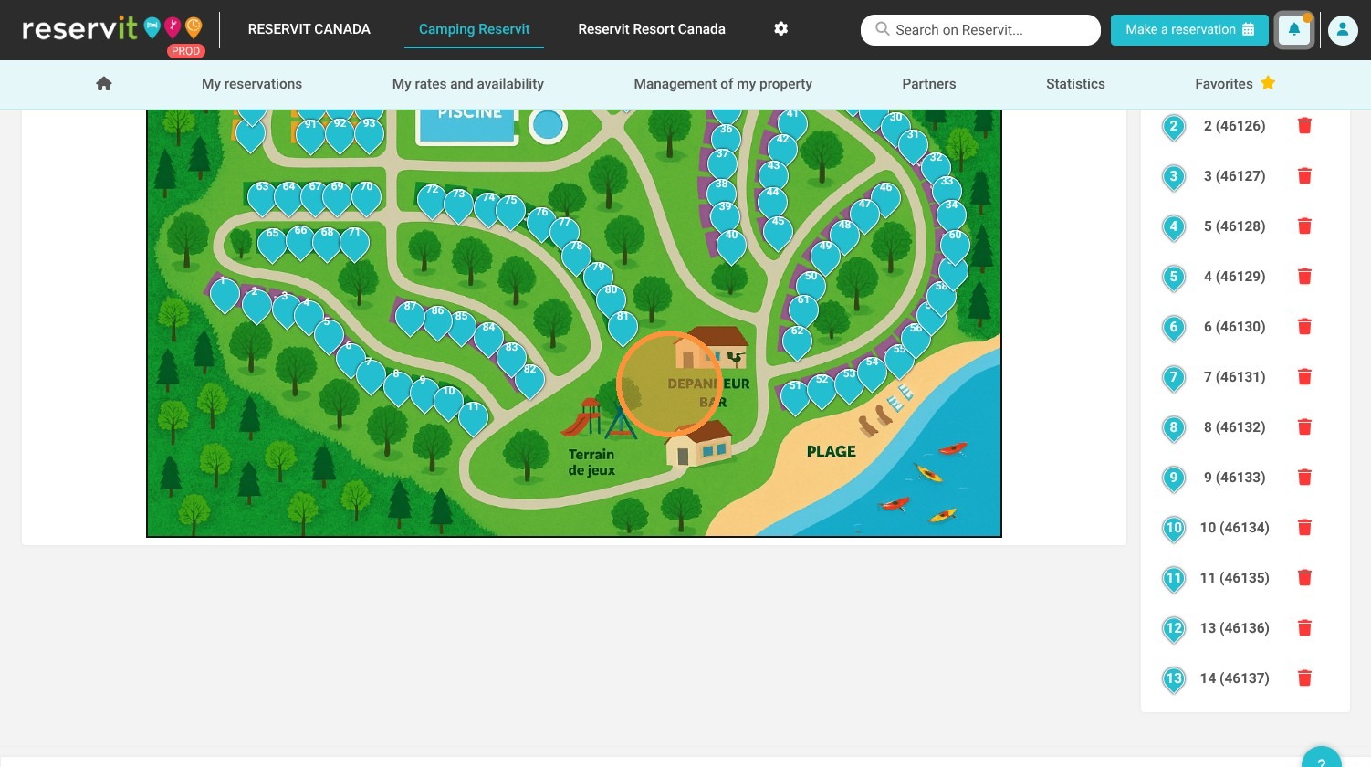Click the 14 (46137) list entry
This screenshot has height=767, width=1371.
click(x=1234, y=678)
